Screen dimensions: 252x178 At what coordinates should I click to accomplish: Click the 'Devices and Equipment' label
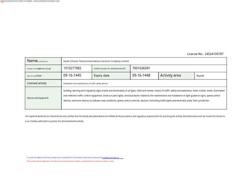click(38, 98)
